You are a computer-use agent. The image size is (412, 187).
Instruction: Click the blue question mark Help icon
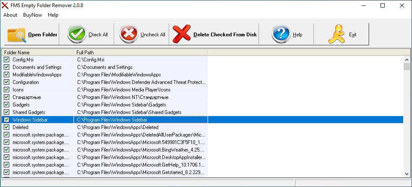(x=281, y=35)
